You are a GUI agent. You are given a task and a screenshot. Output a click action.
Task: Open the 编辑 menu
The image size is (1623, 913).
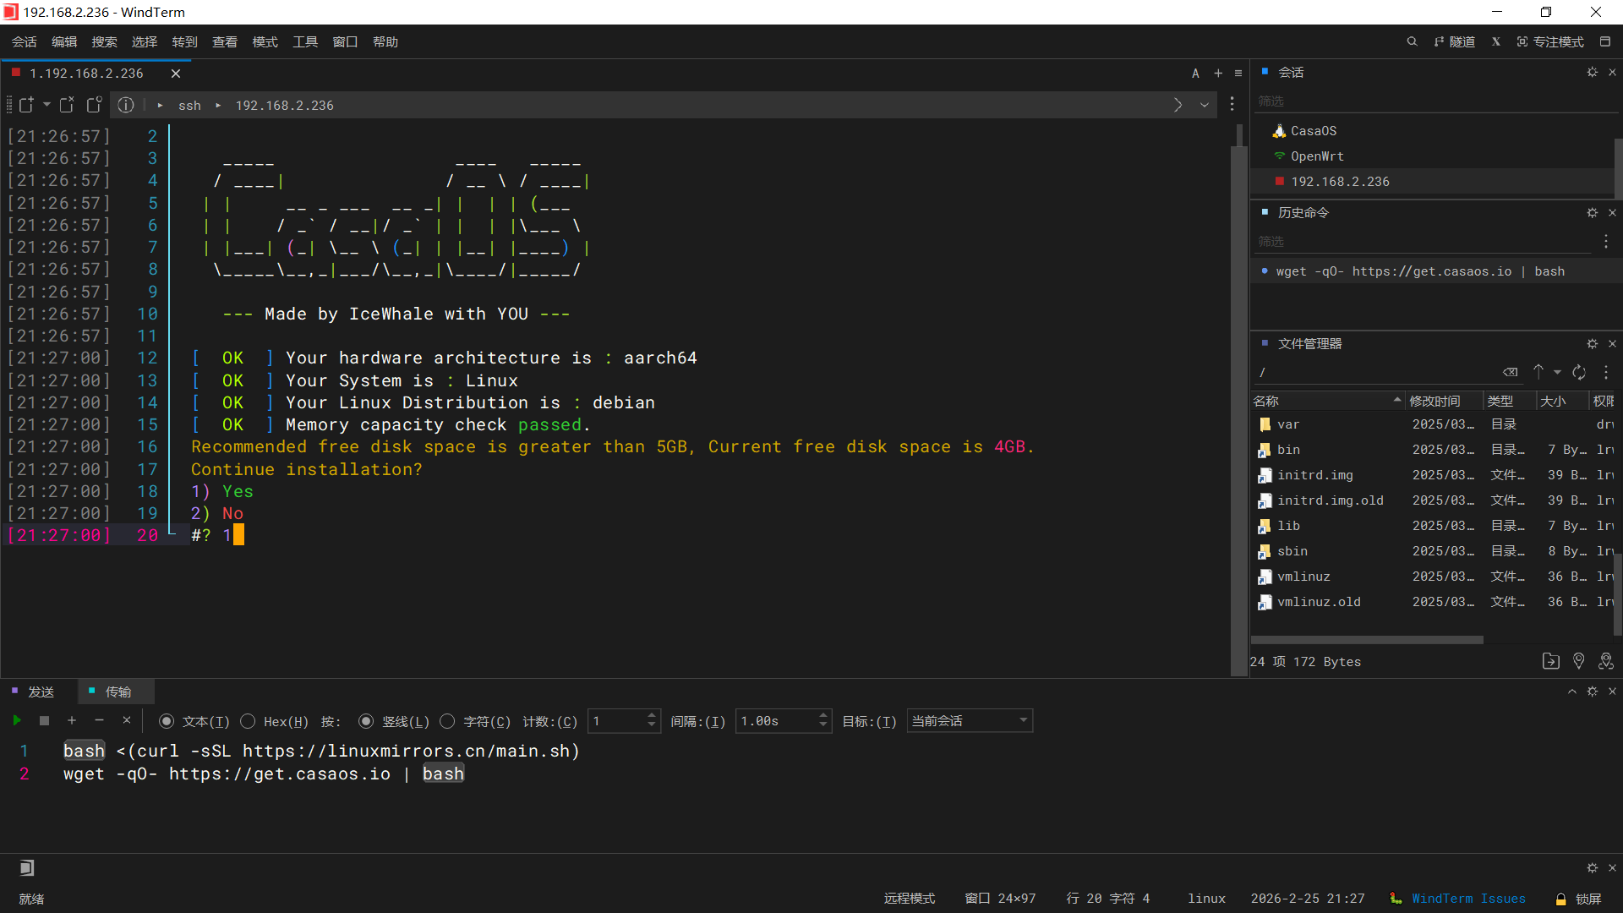click(64, 41)
